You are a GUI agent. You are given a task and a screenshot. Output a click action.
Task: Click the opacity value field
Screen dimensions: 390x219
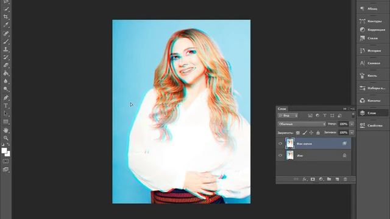pos(344,124)
